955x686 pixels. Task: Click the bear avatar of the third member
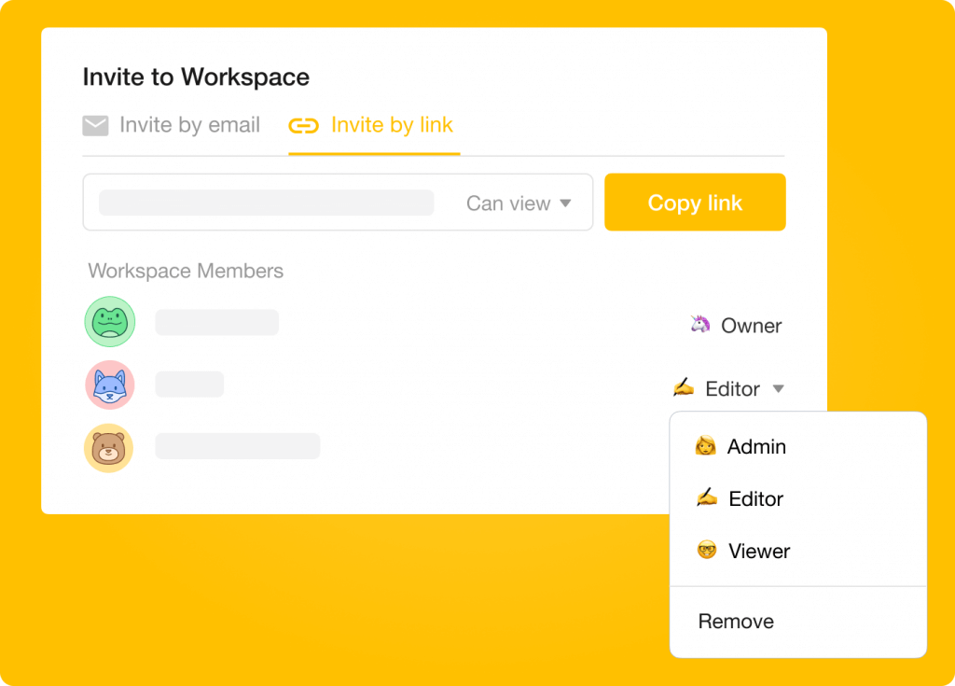click(110, 448)
